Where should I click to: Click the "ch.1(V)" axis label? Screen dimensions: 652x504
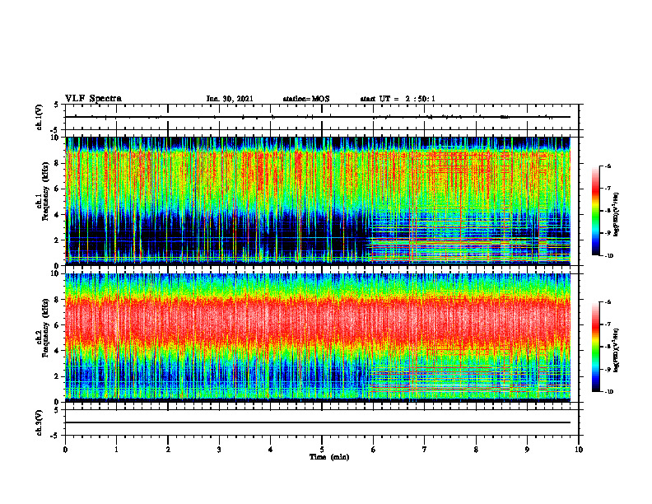pos(40,117)
